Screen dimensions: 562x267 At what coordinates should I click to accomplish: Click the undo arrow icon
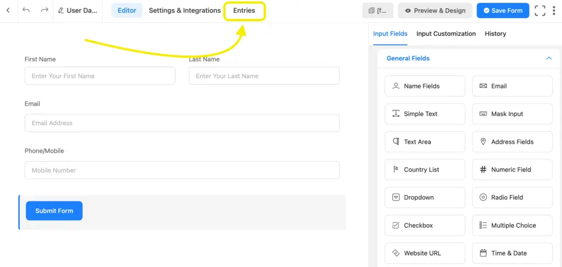coord(26,10)
